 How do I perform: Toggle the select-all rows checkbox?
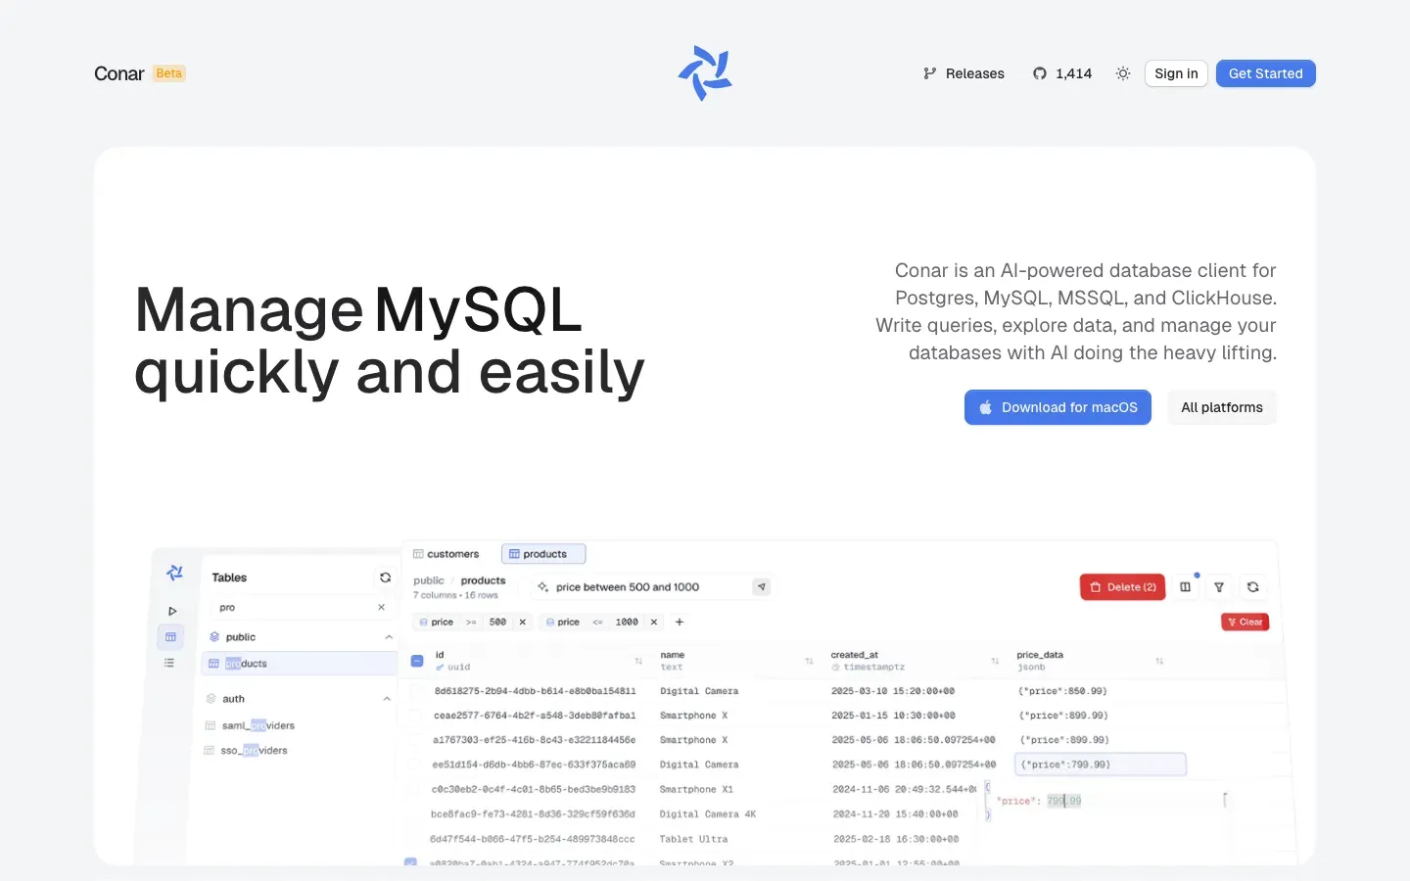416,661
